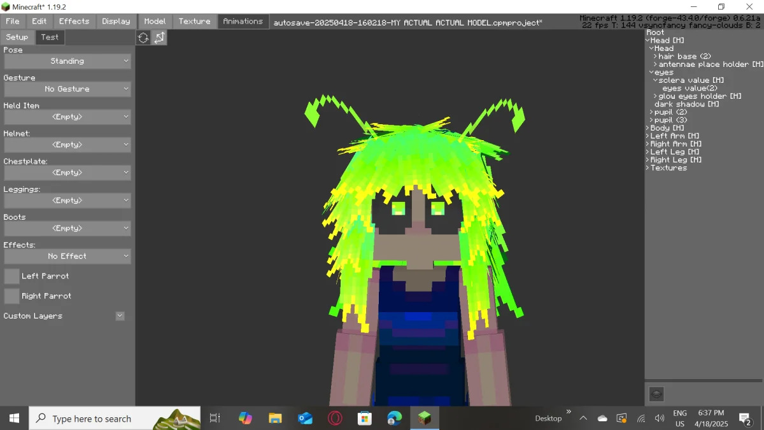Expand the Custom Layers section arrow

click(120, 316)
